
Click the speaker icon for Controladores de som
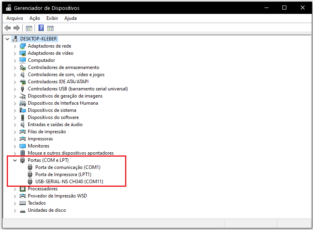pyautogui.click(x=23, y=75)
